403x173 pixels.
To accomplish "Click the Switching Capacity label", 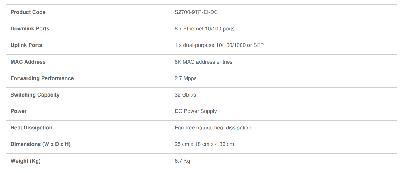I will coord(35,95).
